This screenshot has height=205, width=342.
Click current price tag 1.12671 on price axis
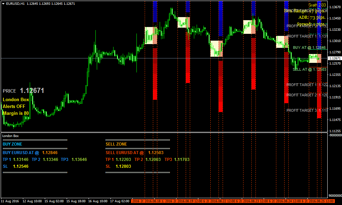(x=334, y=58)
